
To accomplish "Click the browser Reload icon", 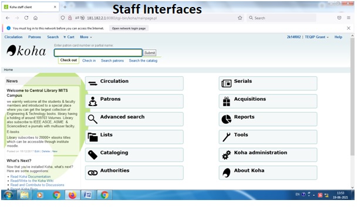I will (26, 18).
